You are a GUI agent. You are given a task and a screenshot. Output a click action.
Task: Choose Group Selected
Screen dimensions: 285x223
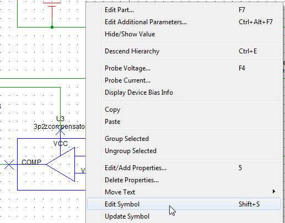click(x=184, y=139)
